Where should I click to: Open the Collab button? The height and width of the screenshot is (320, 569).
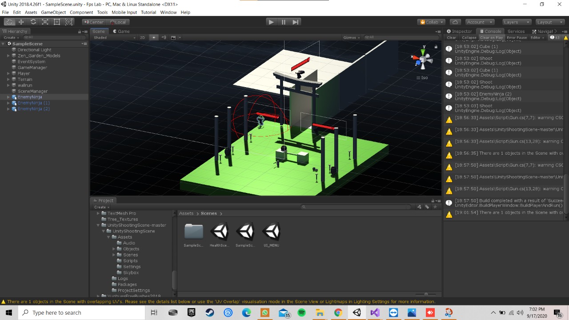(x=431, y=22)
